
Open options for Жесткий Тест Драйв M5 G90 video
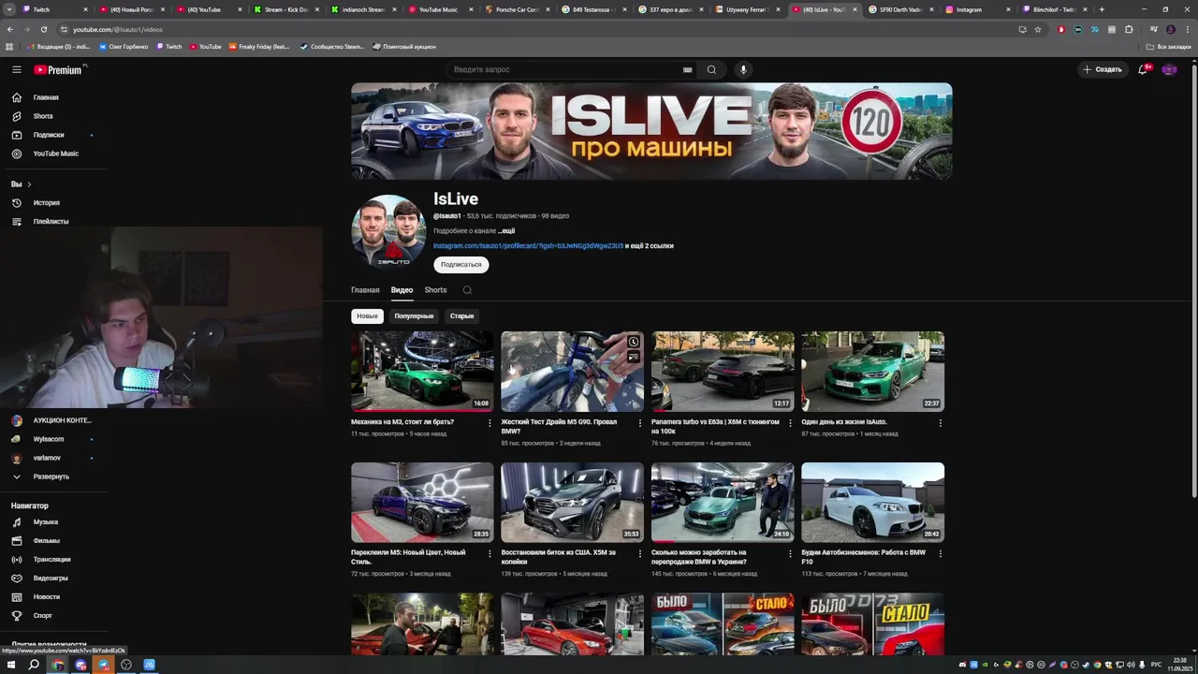point(640,423)
